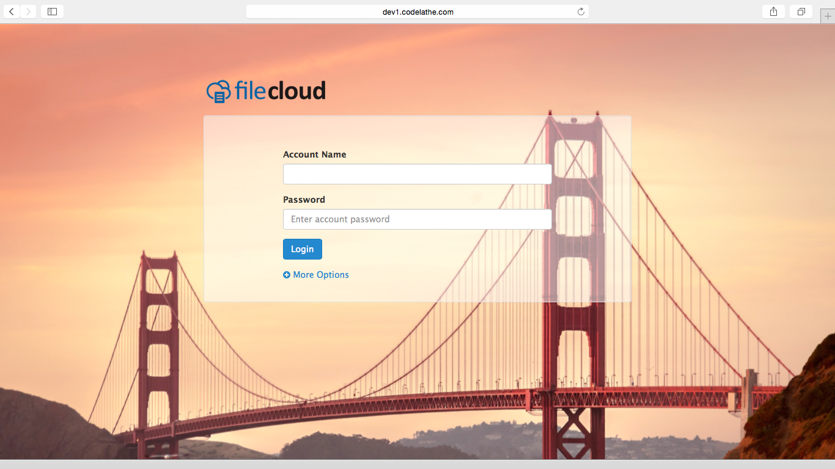Viewport: 835px width, 469px height.
Task: Click into the Account Name field
Action: (x=417, y=174)
